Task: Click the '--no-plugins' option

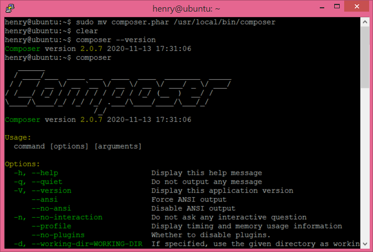Action: pyautogui.click(x=58, y=235)
